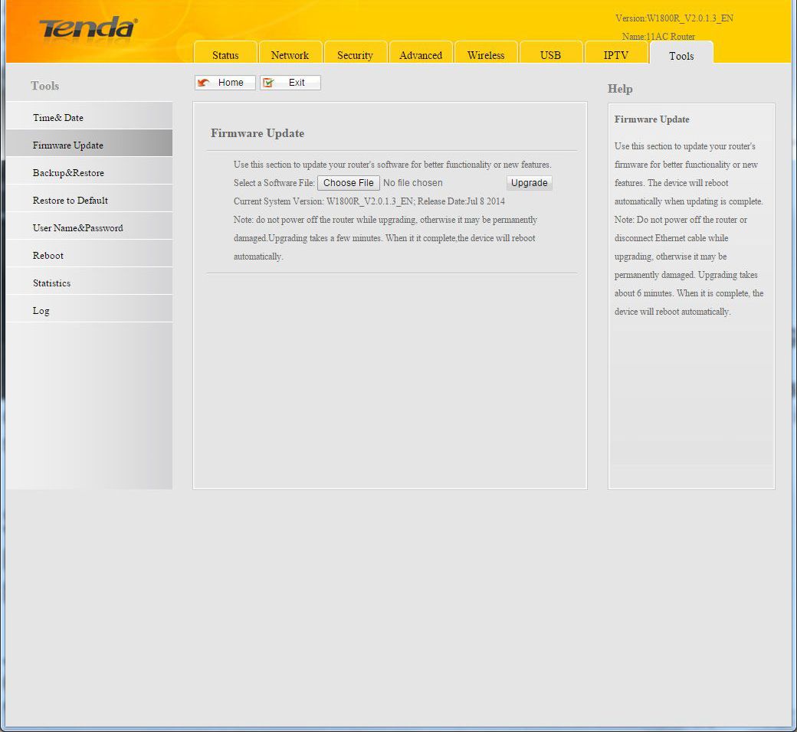Select Firmware Update in sidebar
The height and width of the screenshot is (732, 797).
(x=68, y=145)
